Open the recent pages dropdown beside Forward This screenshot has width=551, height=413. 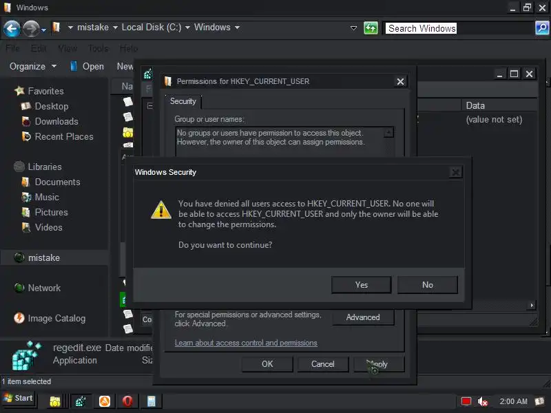43,30
